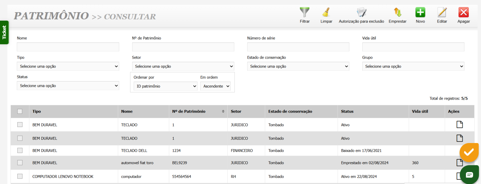The width and height of the screenshot is (481, 184).
Task: Expand the Tipo dropdown
Action: pyautogui.click(x=68, y=66)
